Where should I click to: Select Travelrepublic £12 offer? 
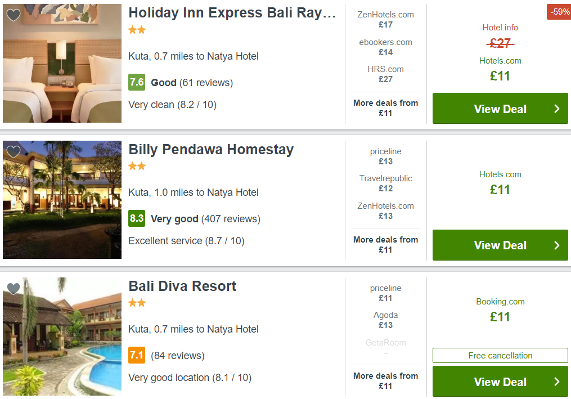coord(386,183)
